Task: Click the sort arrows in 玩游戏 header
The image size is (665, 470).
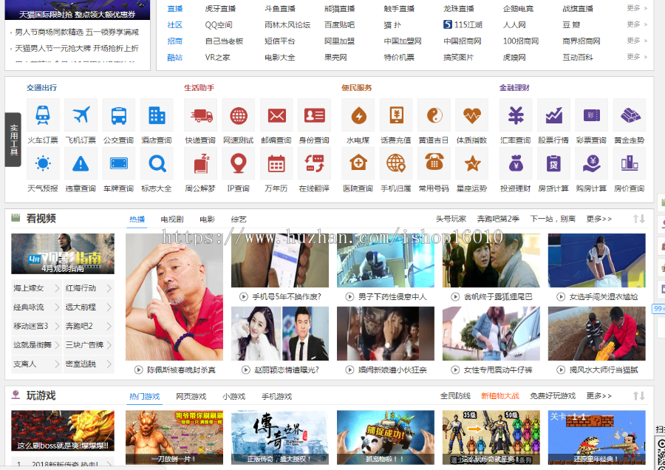Action: tap(639, 396)
